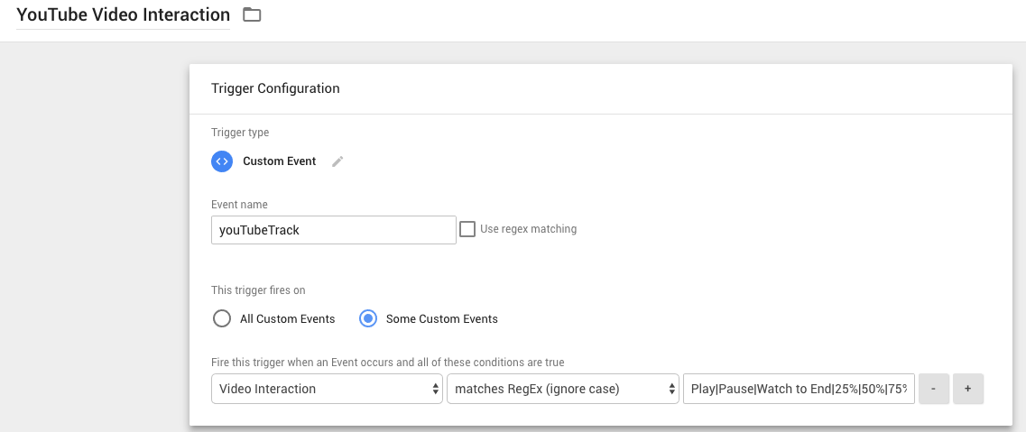The image size is (1026, 432).
Task: Click the Event name field containing youTubeTrack
Action: point(333,230)
